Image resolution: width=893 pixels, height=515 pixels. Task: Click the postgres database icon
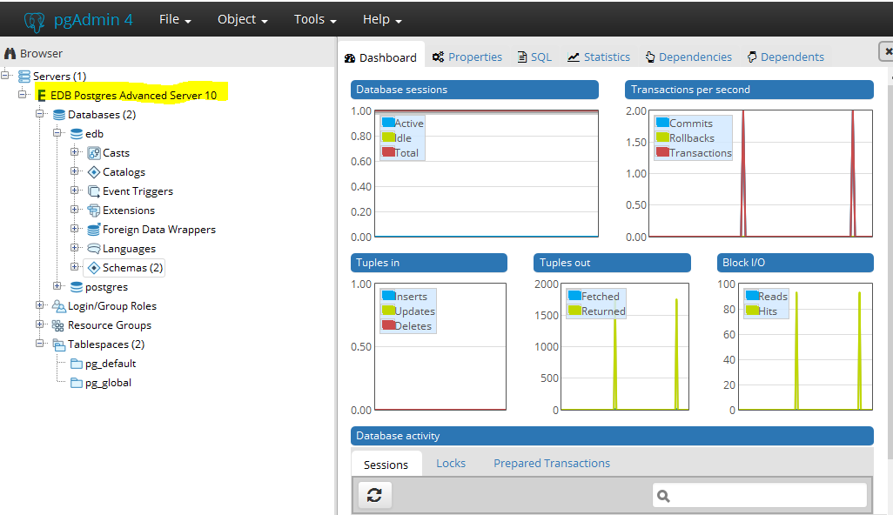click(x=77, y=287)
